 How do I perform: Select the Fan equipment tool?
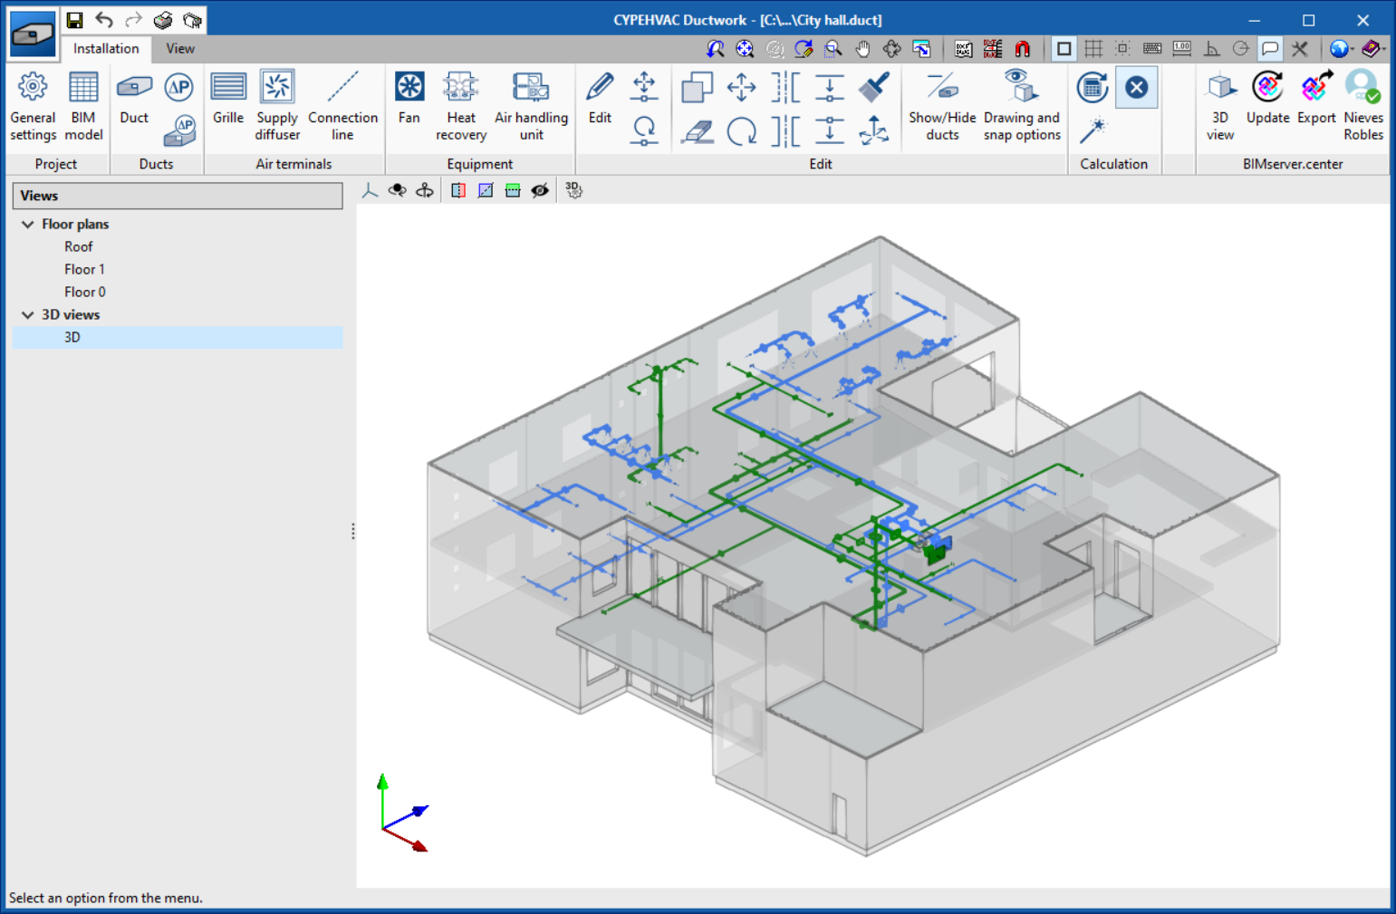coord(409,104)
